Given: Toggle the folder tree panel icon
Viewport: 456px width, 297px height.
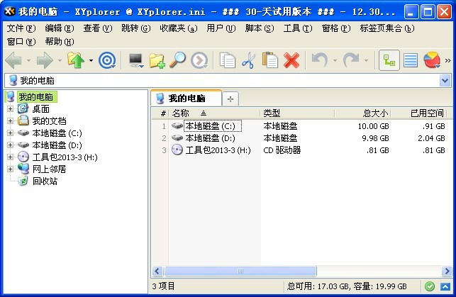Looking at the screenshot, I should [389, 60].
